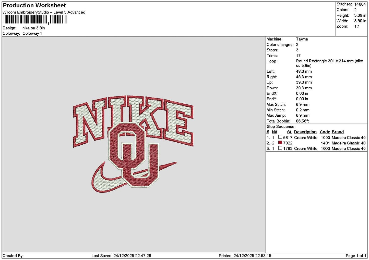Click the 'Stop Sequence:' heading
The width and height of the screenshot is (369, 260).
[x=281, y=127]
